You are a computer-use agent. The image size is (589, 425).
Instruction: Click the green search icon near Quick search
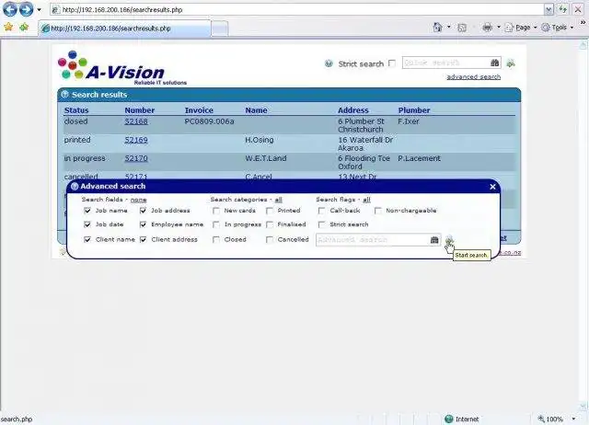coord(511,63)
